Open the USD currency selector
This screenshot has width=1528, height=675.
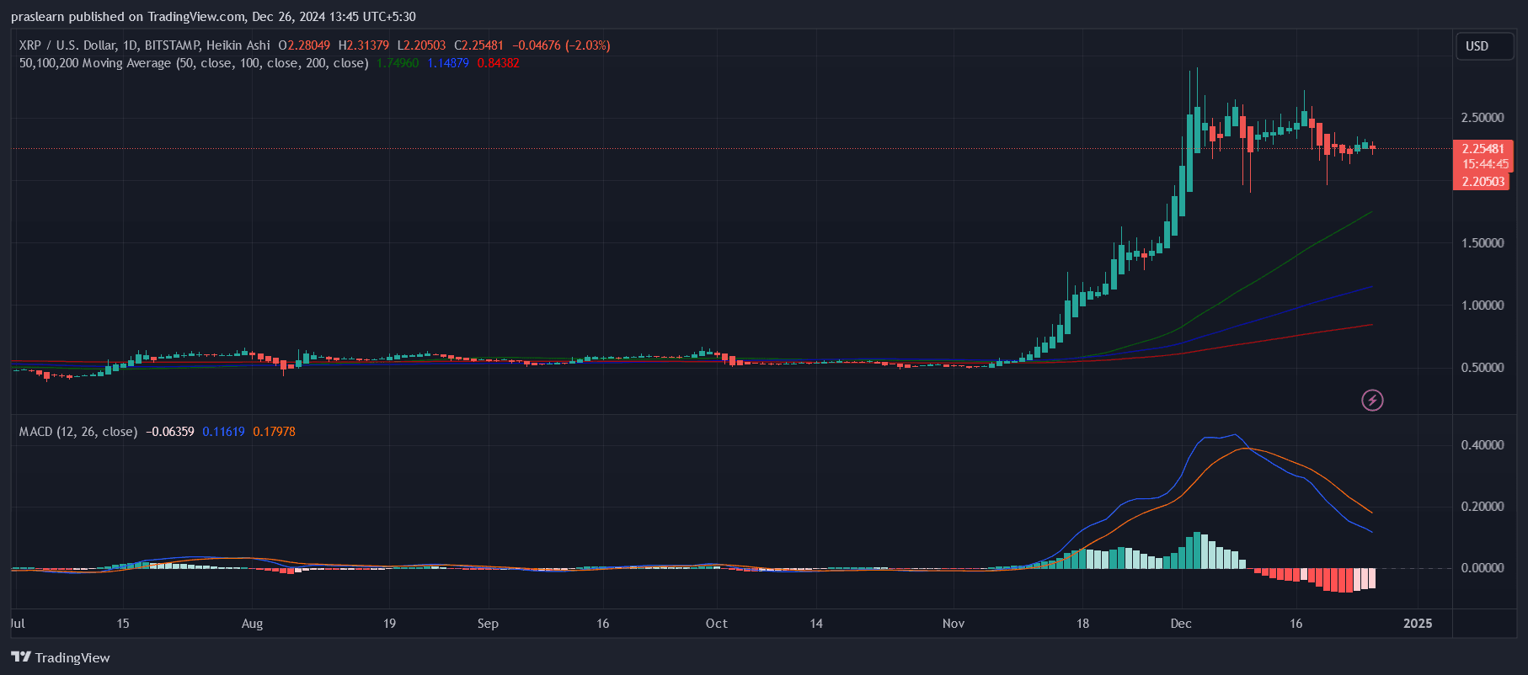click(x=1484, y=46)
